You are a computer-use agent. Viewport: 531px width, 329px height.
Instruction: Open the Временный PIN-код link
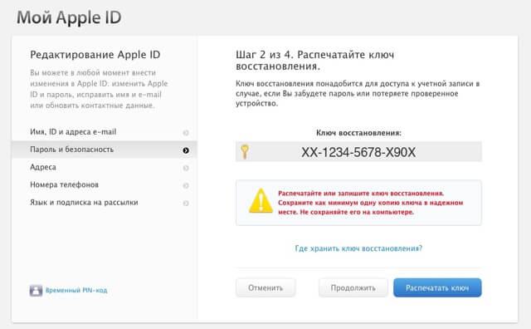point(76,290)
